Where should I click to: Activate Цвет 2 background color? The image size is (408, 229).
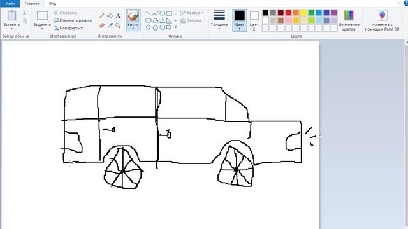254,20
